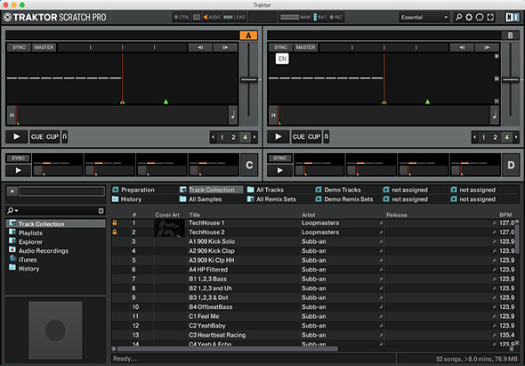The image size is (525, 366).
Task: Click the browser search input field
Action: 58,211
